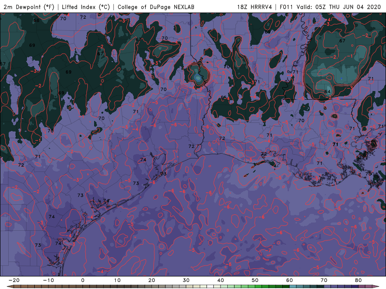Click the "10" colorbar scale label
Image resolution: width=386 pixels, height=289 pixels.
click(117, 280)
